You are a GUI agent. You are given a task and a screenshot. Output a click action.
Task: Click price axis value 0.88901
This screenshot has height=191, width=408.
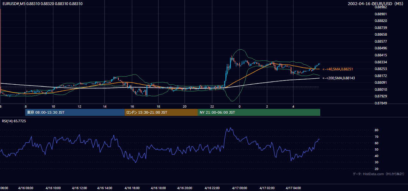click(x=380, y=14)
